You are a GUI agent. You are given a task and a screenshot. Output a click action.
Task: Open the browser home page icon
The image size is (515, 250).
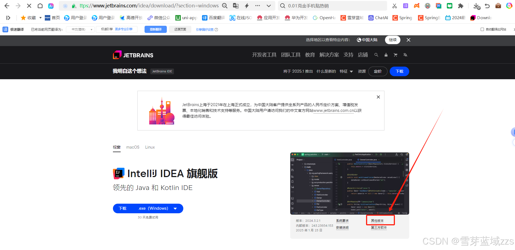coord(40,6)
